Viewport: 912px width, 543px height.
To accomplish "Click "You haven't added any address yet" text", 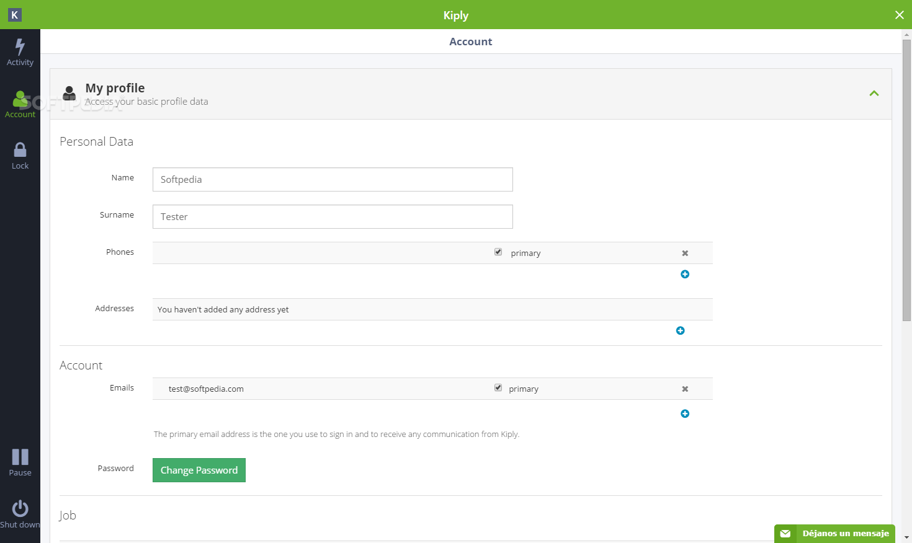I will 223,309.
